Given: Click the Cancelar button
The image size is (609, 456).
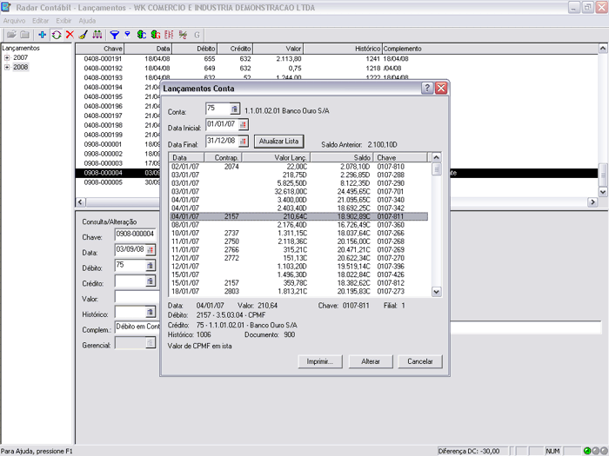Looking at the screenshot, I should pyautogui.click(x=420, y=361).
